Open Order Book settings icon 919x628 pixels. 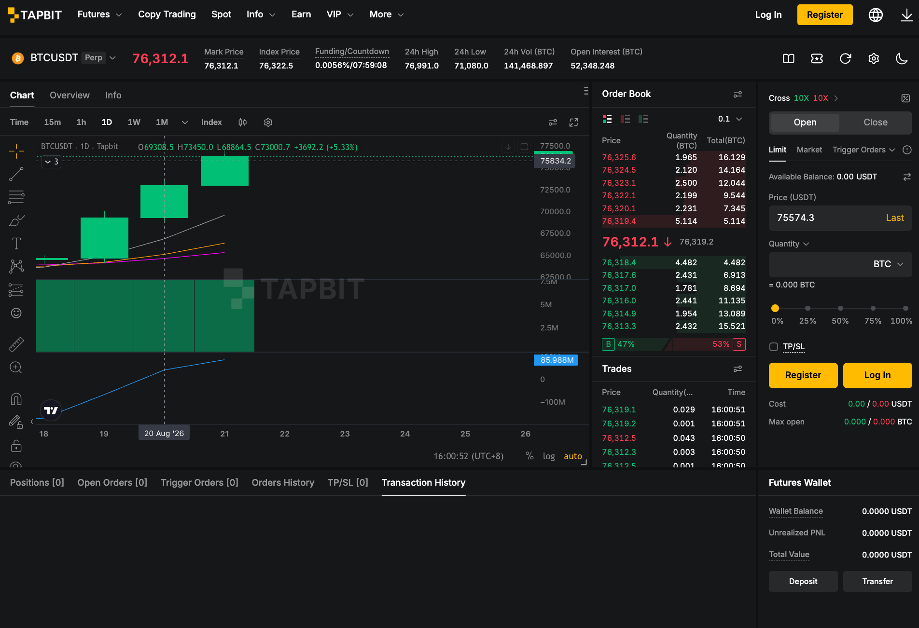coord(738,94)
